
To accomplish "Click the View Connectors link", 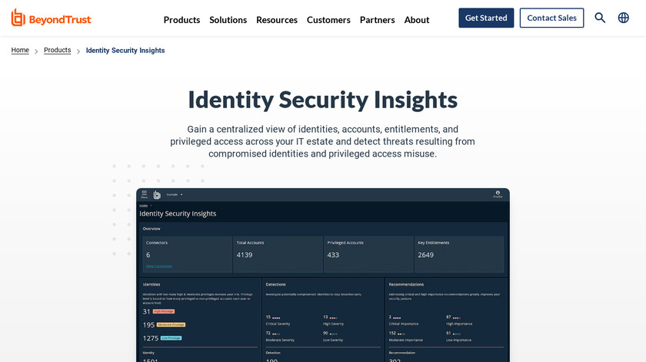I will (159, 266).
